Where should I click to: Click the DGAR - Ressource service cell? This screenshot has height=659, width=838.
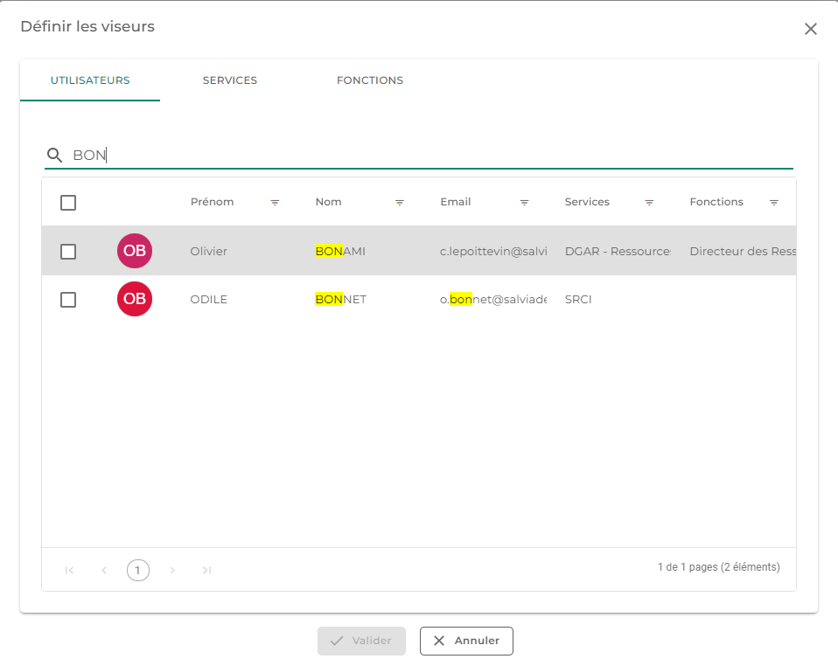click(618, 251)
